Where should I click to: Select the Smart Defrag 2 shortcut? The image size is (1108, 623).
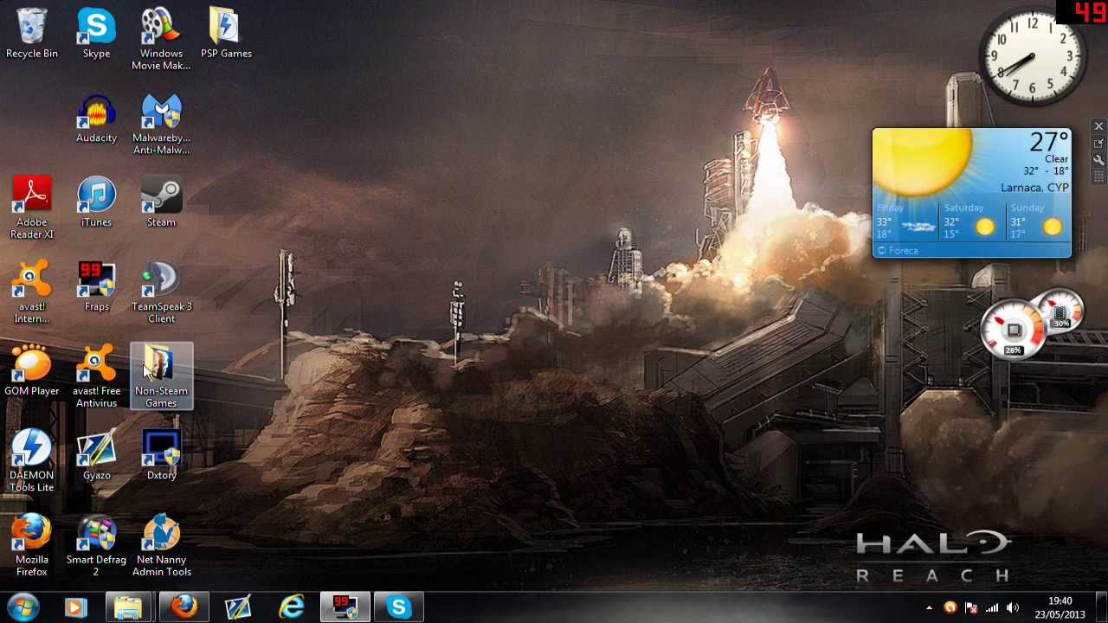pyautogui.click(x=96, y=546)
